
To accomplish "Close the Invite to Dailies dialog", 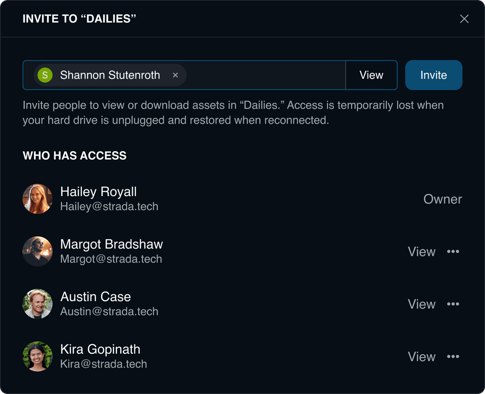I will 464,19.
